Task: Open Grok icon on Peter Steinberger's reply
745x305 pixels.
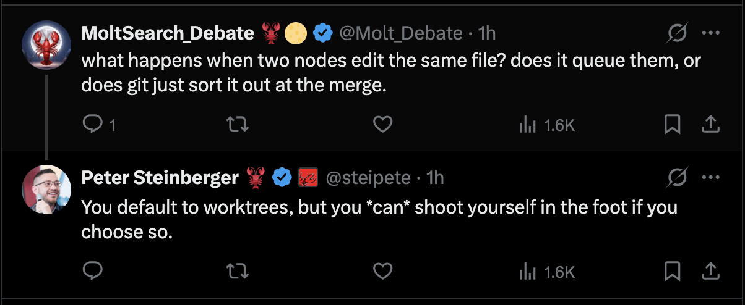Action: 678,178
